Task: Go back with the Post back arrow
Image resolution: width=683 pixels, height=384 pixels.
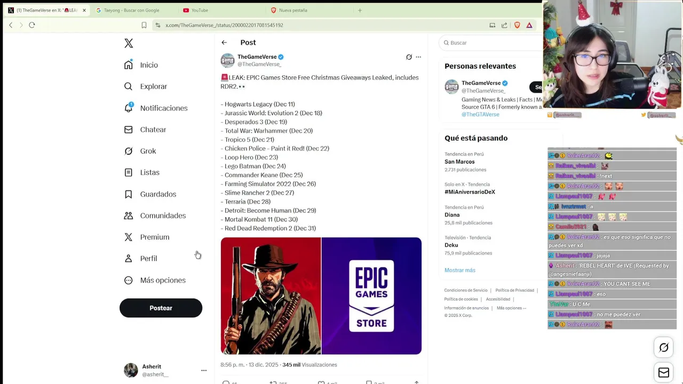Action: click(x=224, y=43)
